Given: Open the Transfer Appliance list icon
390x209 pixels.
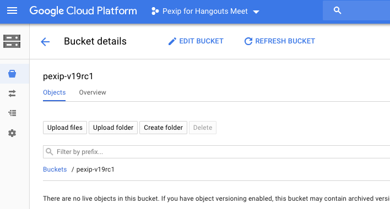Looking at the screenshot, I should (x=12, y=113).
